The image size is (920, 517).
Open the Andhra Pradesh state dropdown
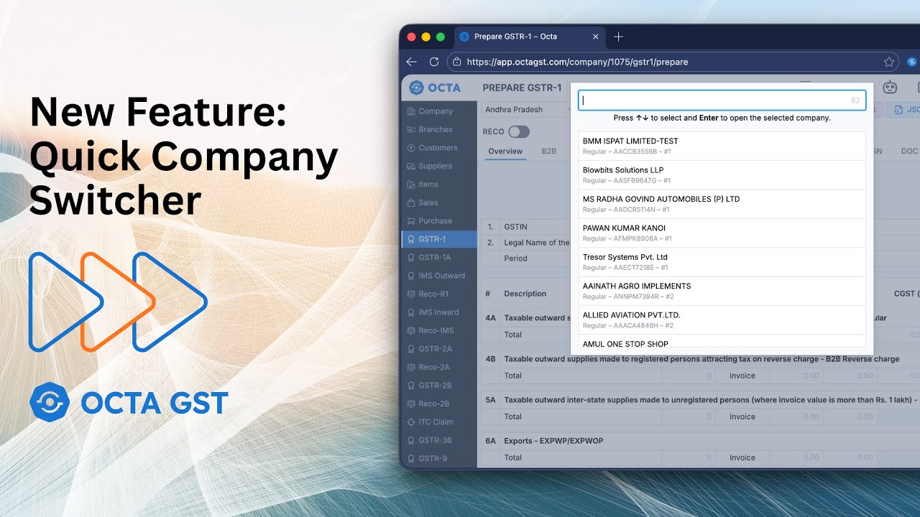[526, 110]
